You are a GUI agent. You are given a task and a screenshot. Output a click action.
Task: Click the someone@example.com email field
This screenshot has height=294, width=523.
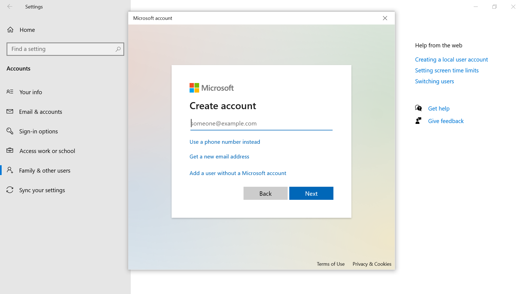coord(261,124)
